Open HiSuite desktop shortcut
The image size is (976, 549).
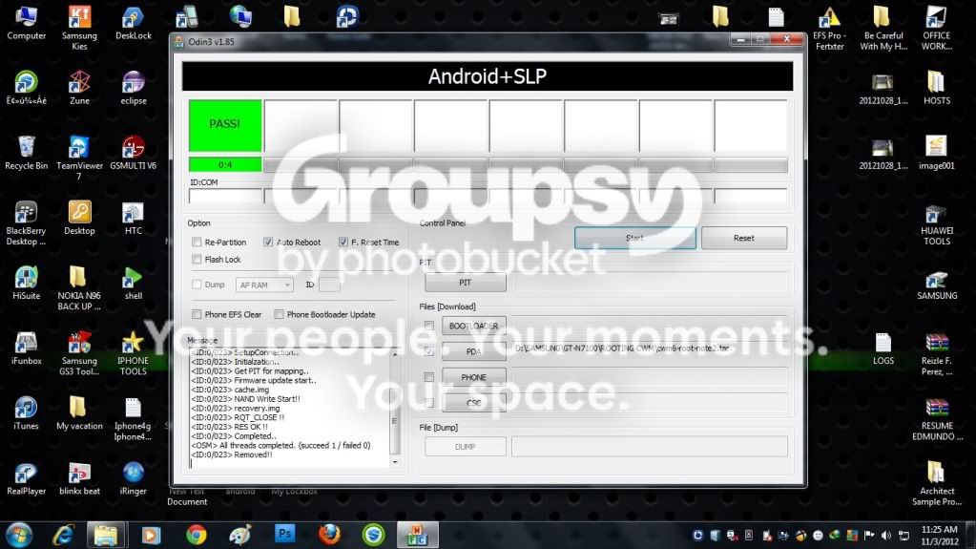pos(26,283)
